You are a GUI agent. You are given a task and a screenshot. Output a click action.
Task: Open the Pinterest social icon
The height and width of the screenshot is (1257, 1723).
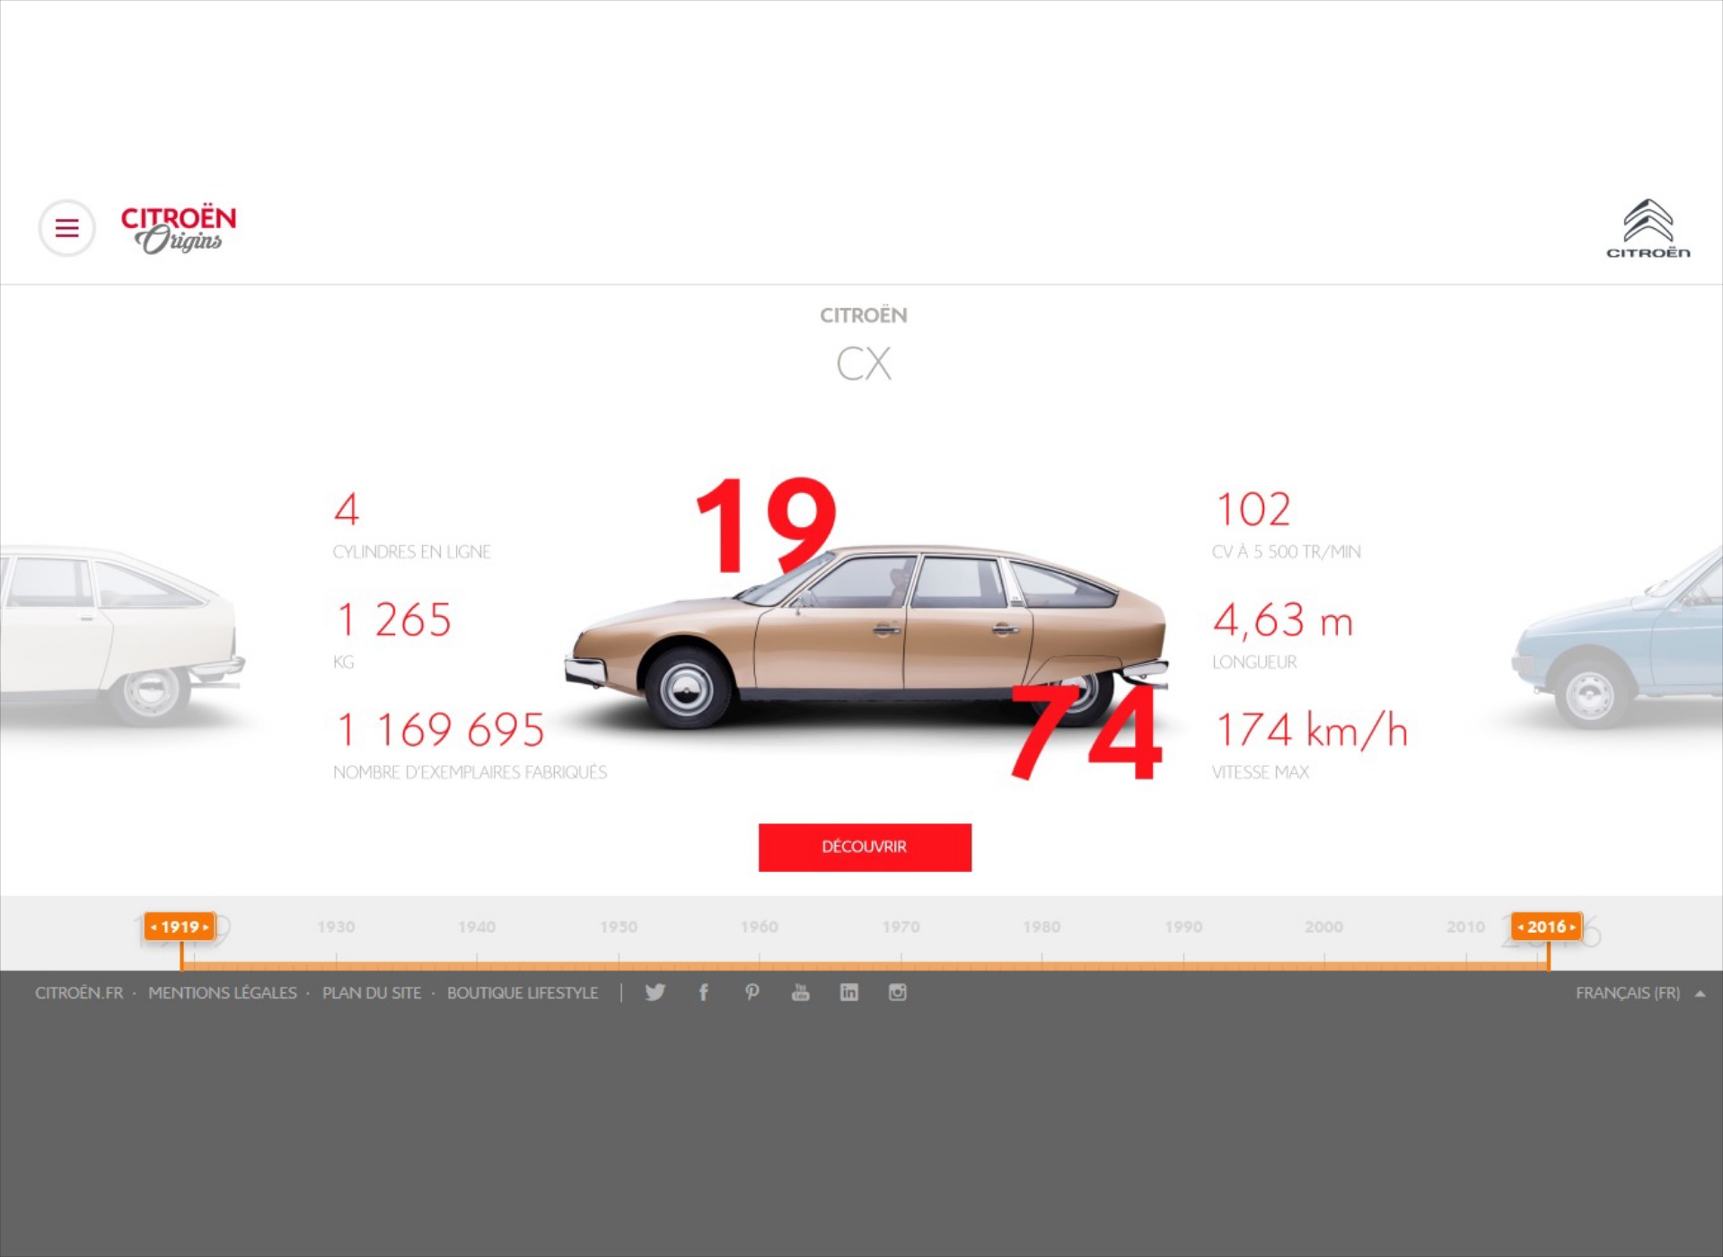(x=752, y=992)
